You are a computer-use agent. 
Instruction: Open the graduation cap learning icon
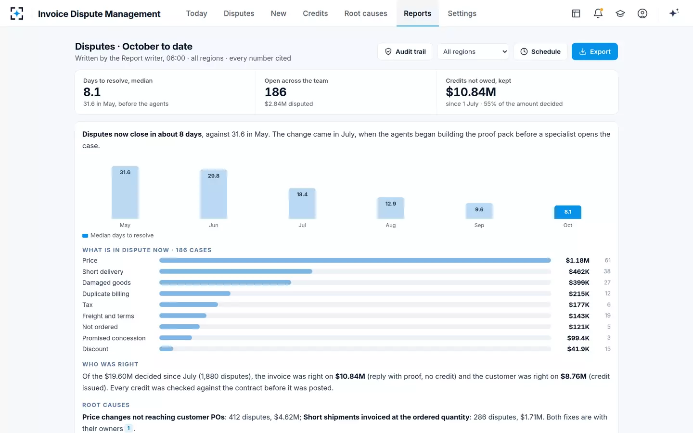tap(620, 13)
